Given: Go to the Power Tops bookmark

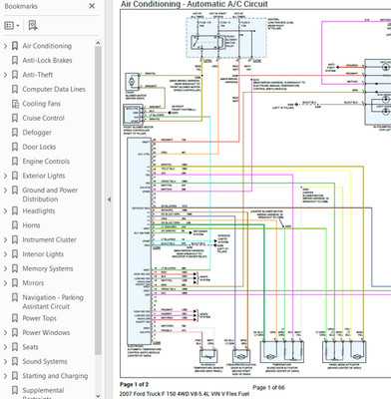Looking at the screenshot, I should (39, 318).
